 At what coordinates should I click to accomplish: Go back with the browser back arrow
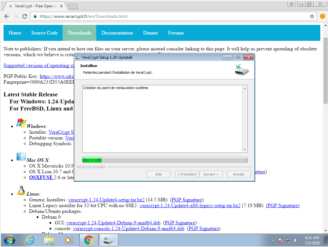(x=7, y=16)
